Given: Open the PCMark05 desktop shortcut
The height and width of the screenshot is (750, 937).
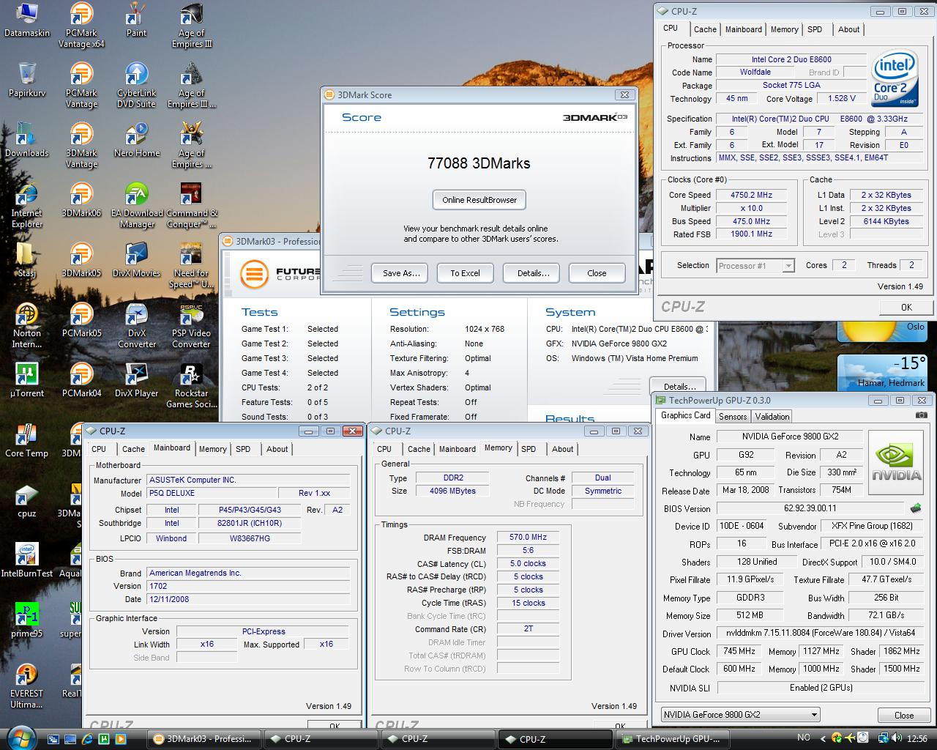Looking at the screenshot, I should pyautogui.click(x=81, y=321).
